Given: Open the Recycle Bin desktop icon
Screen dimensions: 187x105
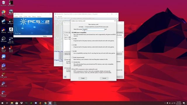Looking at the screenshot, I should (4, 3).
